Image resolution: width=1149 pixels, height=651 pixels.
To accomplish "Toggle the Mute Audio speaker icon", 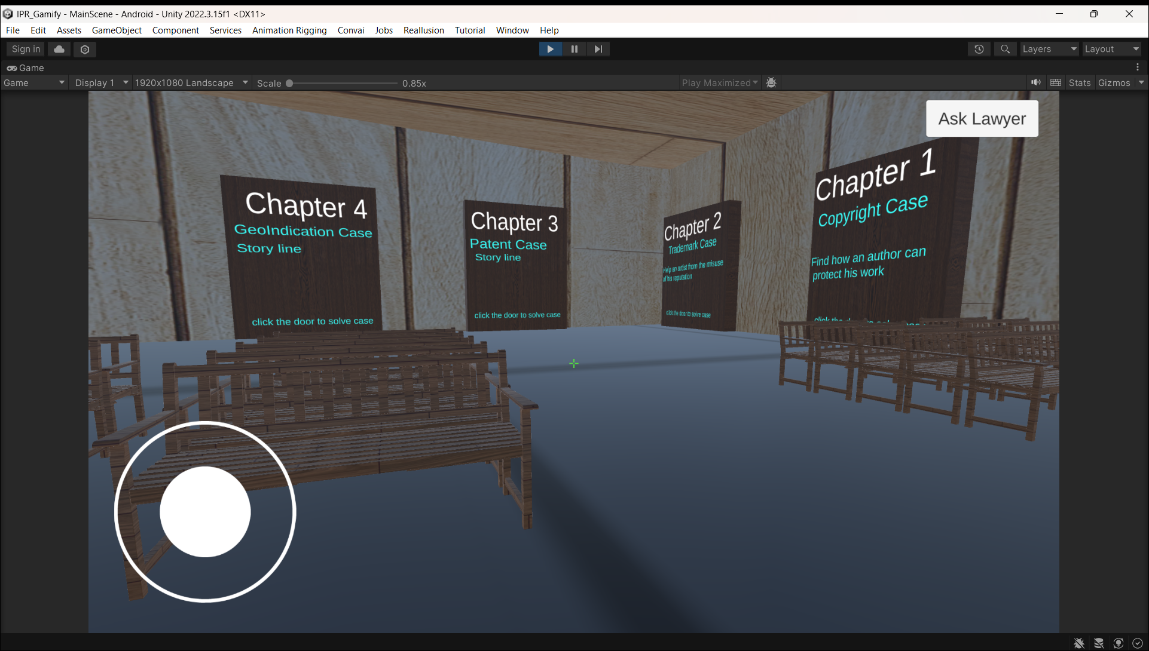I will tap(1035, 82).
